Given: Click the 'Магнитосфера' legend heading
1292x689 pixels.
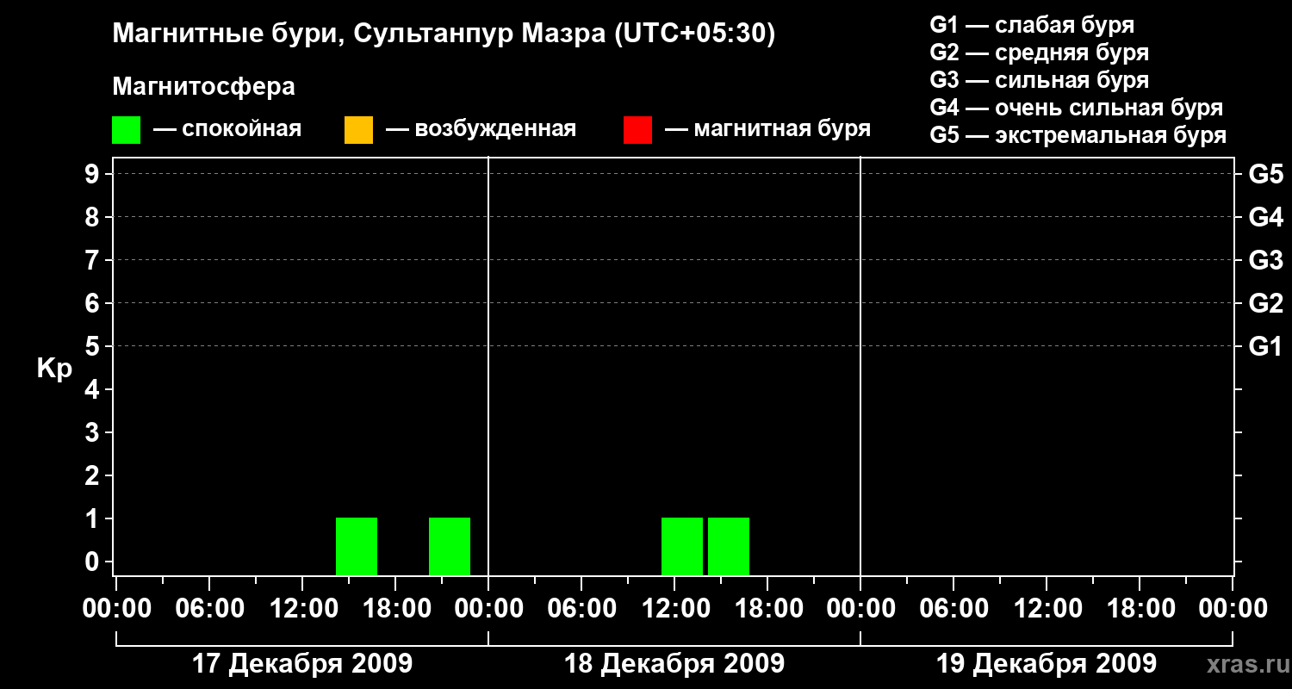Looking at the screenshot, I should click(x=203, y=87).
